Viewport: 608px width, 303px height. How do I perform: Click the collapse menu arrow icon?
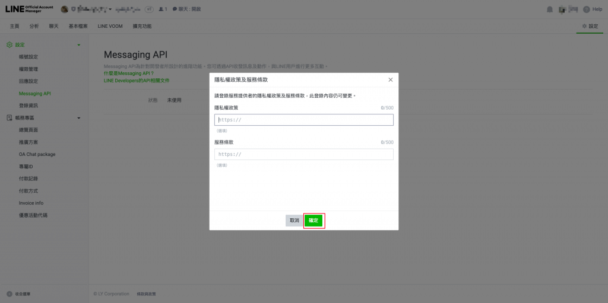(9, 294)
